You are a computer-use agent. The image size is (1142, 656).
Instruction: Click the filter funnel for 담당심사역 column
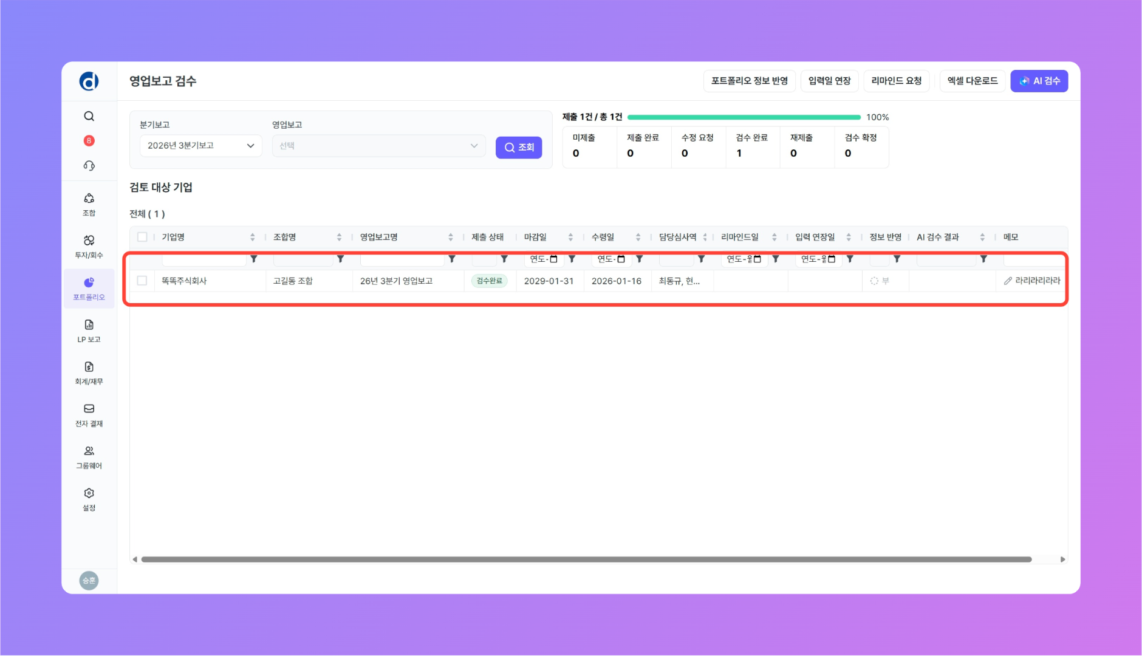pyautogui.click(x=701, y=259)
